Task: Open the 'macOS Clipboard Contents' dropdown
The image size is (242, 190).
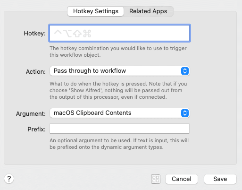Action: coord(120,113)
